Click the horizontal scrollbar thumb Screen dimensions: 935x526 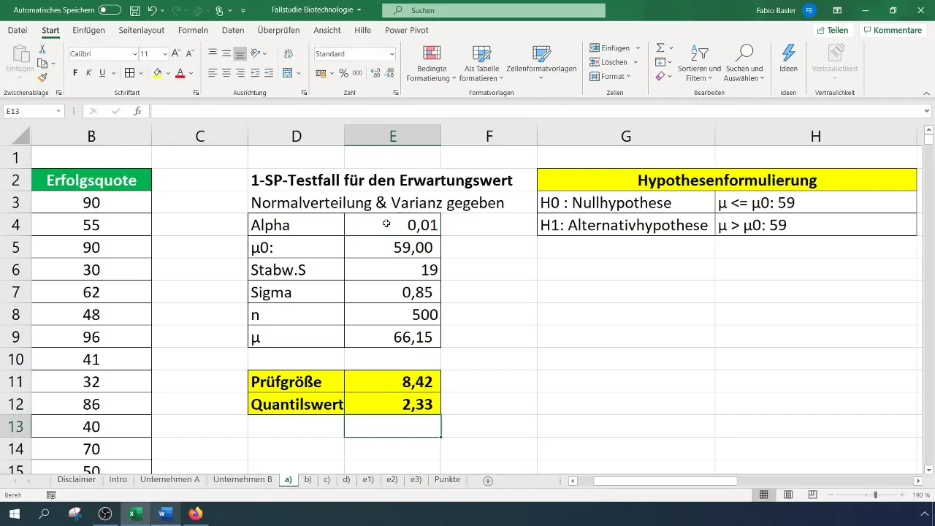point(665,481)
